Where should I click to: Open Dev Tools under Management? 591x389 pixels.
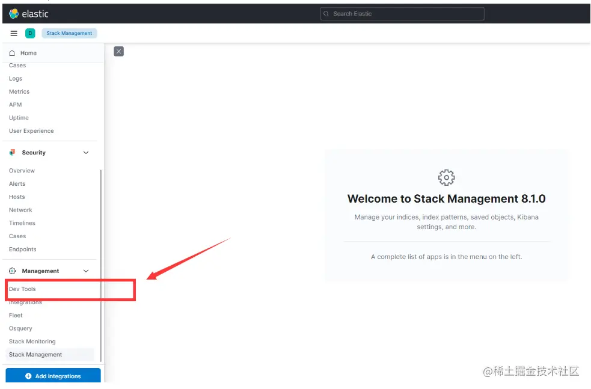(x=22, y=289)
